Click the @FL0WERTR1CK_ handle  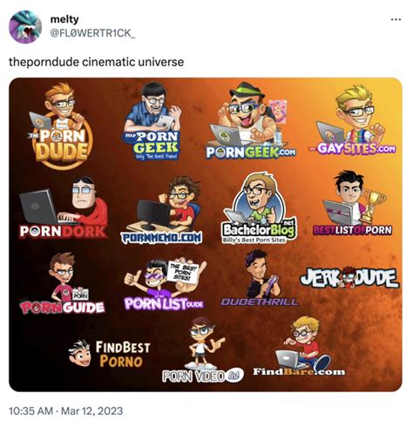92,33
